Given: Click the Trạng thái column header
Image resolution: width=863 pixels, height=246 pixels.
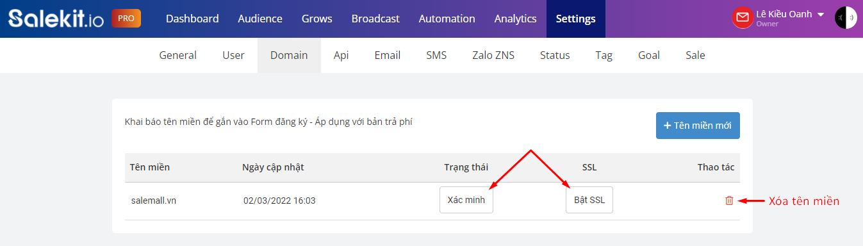Looking at the screenshot, I should click(466, 167).
